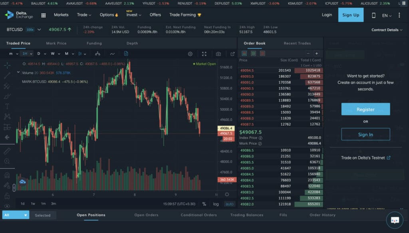Click the back arrow in chart sidebar
Viewport: 409px width, 233px height.
(7, 137)
